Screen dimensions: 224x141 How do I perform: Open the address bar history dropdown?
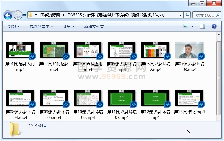coord(181,15)
